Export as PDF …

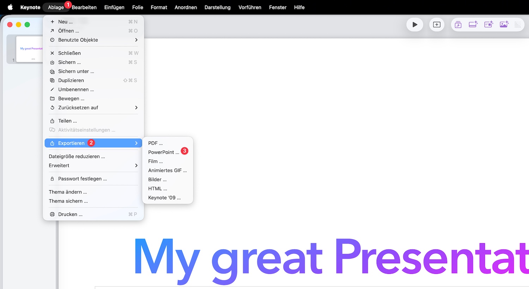click(x=168, y=143)
